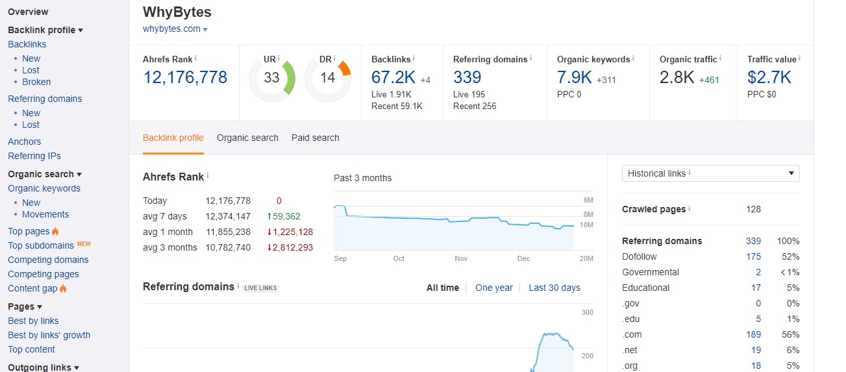
Task: Click the $2.7K traffic value
Action: (x=769, y=78)
